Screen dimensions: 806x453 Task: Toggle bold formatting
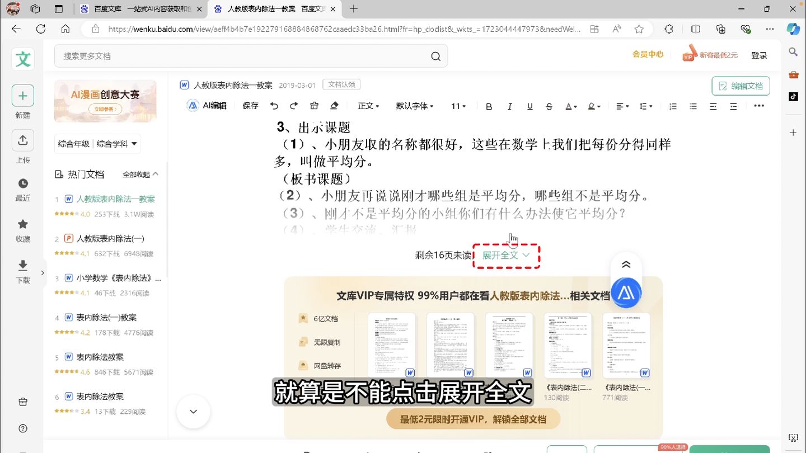pyautogui.click(x=489, y=106)
